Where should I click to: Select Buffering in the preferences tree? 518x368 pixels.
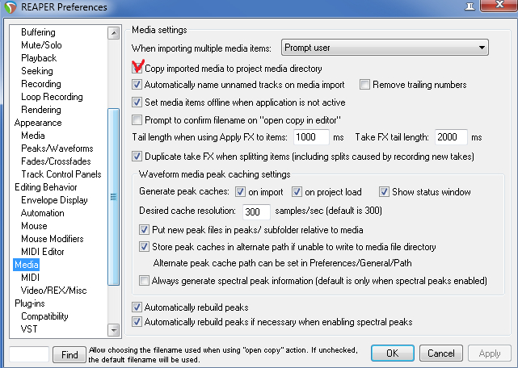(x=38, y=32)
